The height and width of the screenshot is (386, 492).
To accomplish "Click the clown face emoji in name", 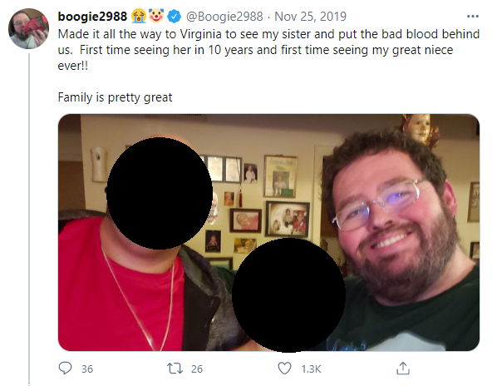I will 156,16.
